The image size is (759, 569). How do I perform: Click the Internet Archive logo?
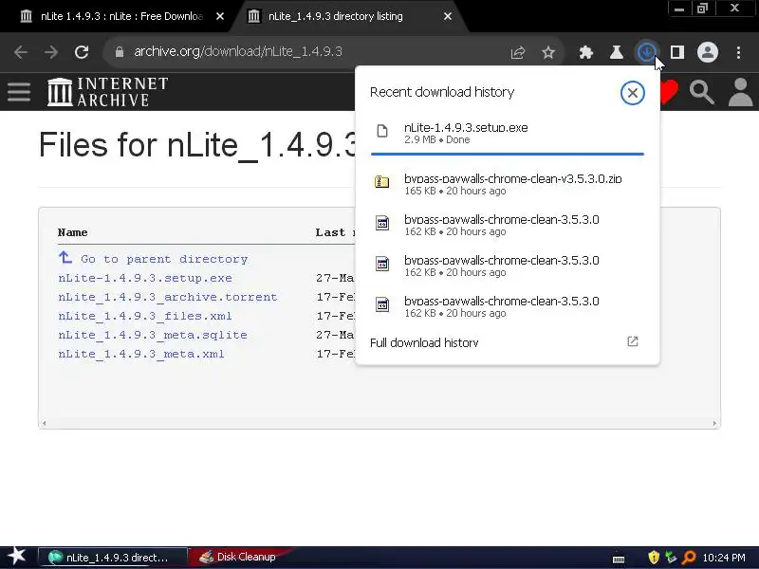coord(107,92)
